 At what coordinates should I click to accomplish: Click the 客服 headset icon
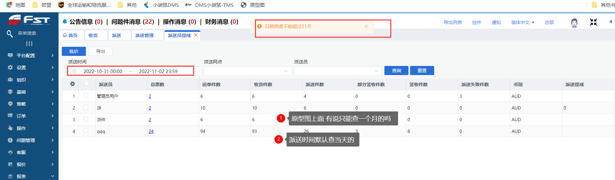point(10,152)
